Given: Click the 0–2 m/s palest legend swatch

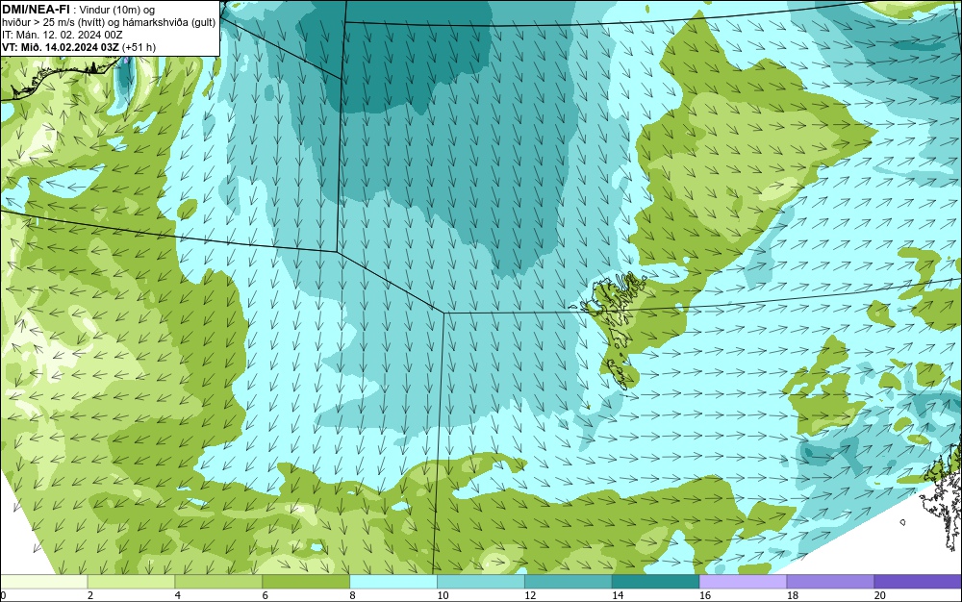Looking at the screenshot, I should pos(43,581).
